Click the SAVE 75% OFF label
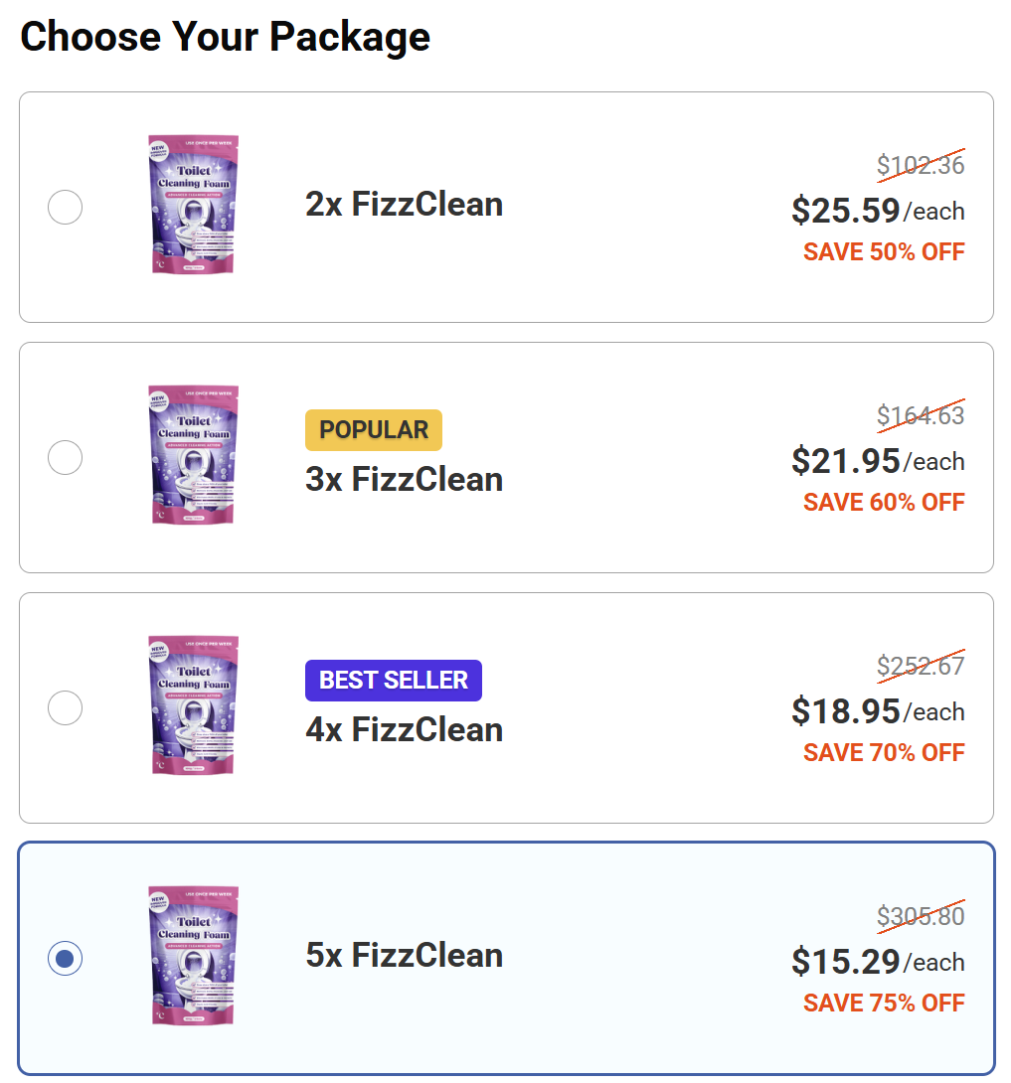Image resolution: width=1011 pixels, height=1083 pixels. click(x=883, y=1003)
